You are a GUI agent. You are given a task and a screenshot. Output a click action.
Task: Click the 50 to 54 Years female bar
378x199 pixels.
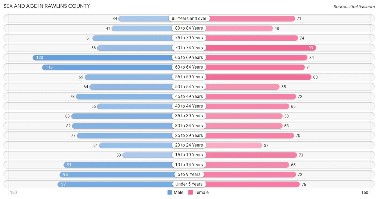tap(242, 87)
